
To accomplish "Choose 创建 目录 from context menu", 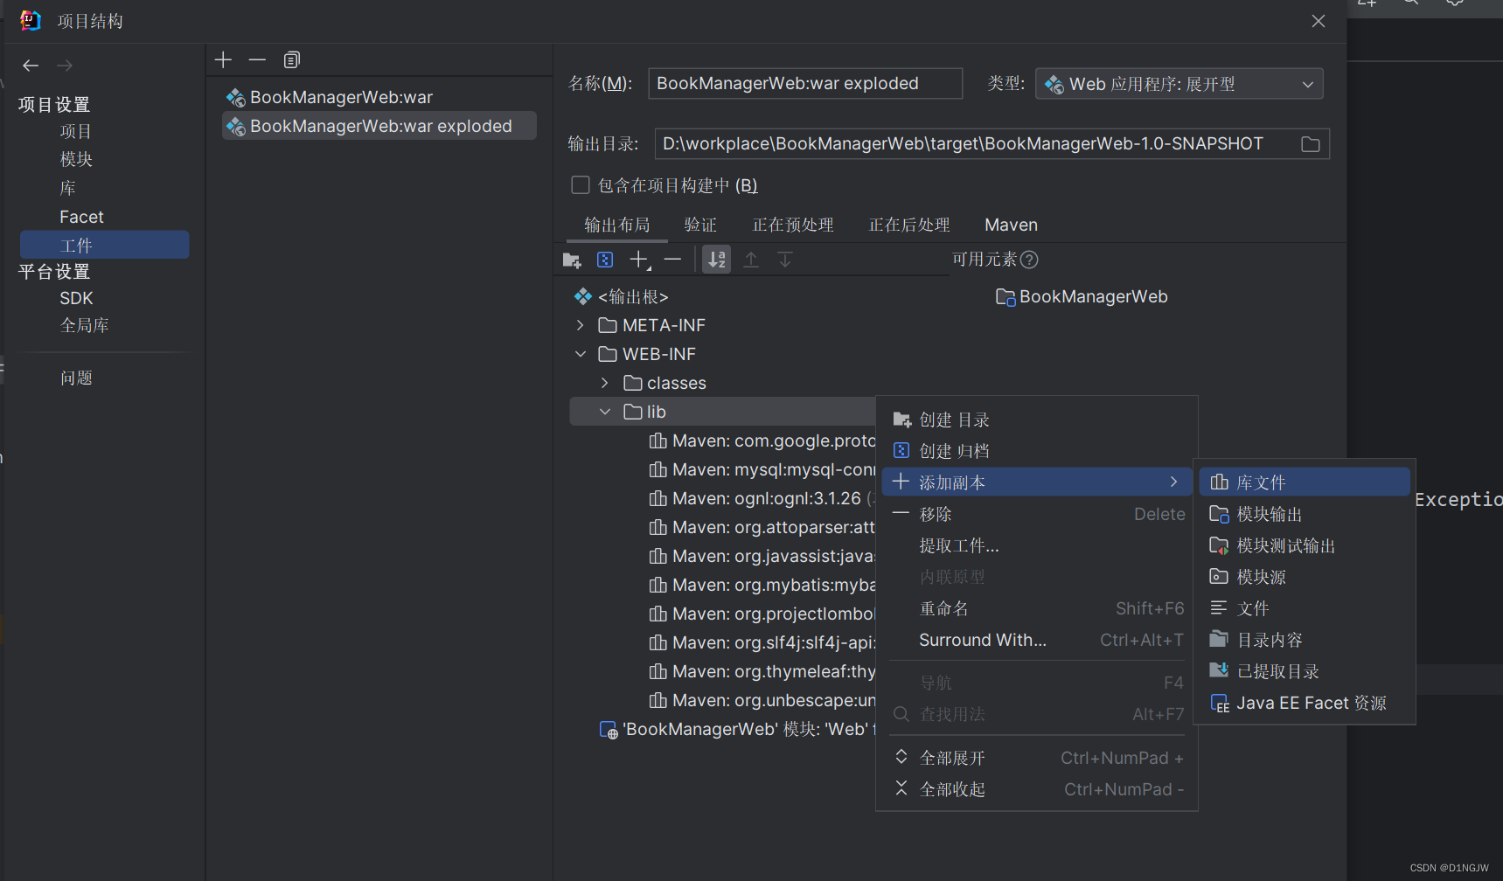I will pos(1037,420).
